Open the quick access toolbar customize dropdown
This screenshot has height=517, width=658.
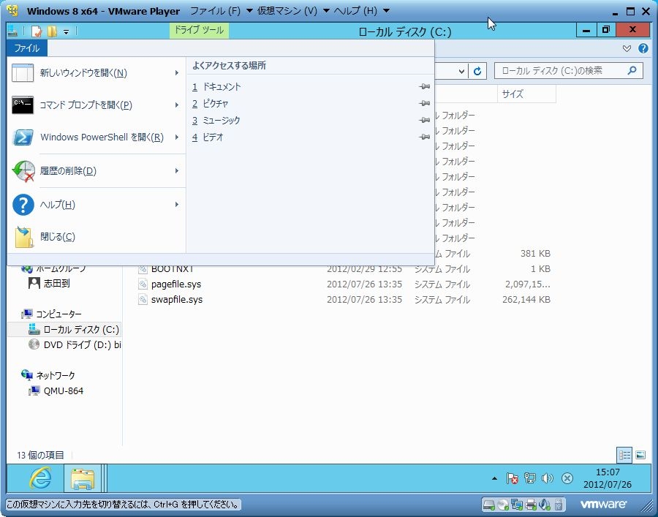click(66, 32)
